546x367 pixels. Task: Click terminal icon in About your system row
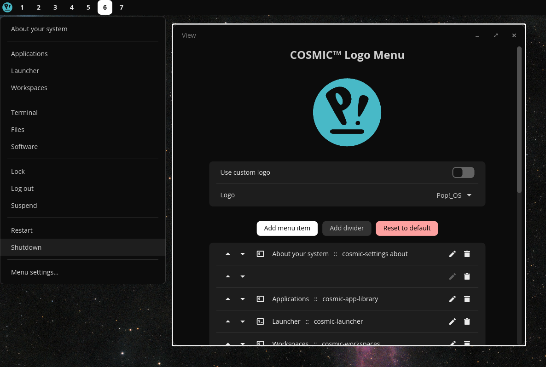260,254
